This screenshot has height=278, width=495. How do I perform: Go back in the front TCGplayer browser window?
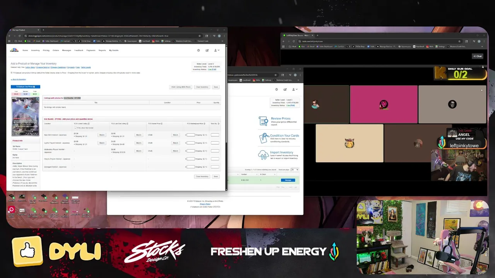coord(9,36)
